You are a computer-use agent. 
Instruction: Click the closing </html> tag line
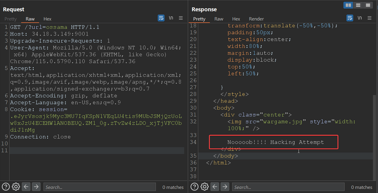pyautogui.click(x=218, y=163)
